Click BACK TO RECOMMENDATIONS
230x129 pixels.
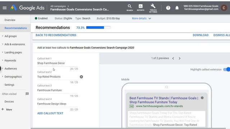point(56,35)
